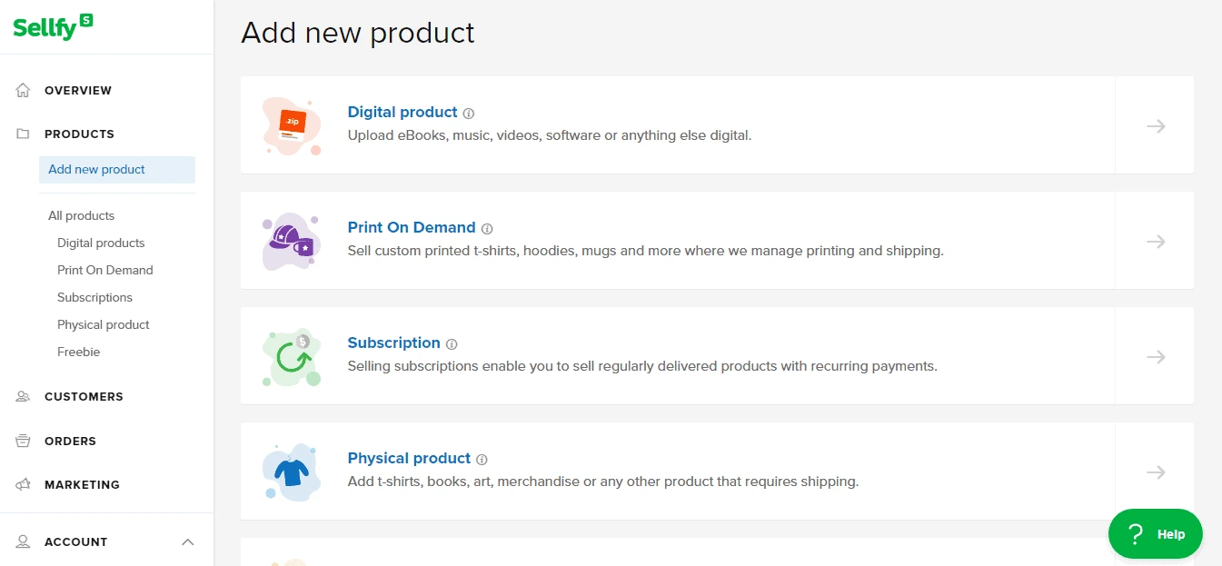Click the Subscription recurring arrows illustration

click(x=291, y=356)
